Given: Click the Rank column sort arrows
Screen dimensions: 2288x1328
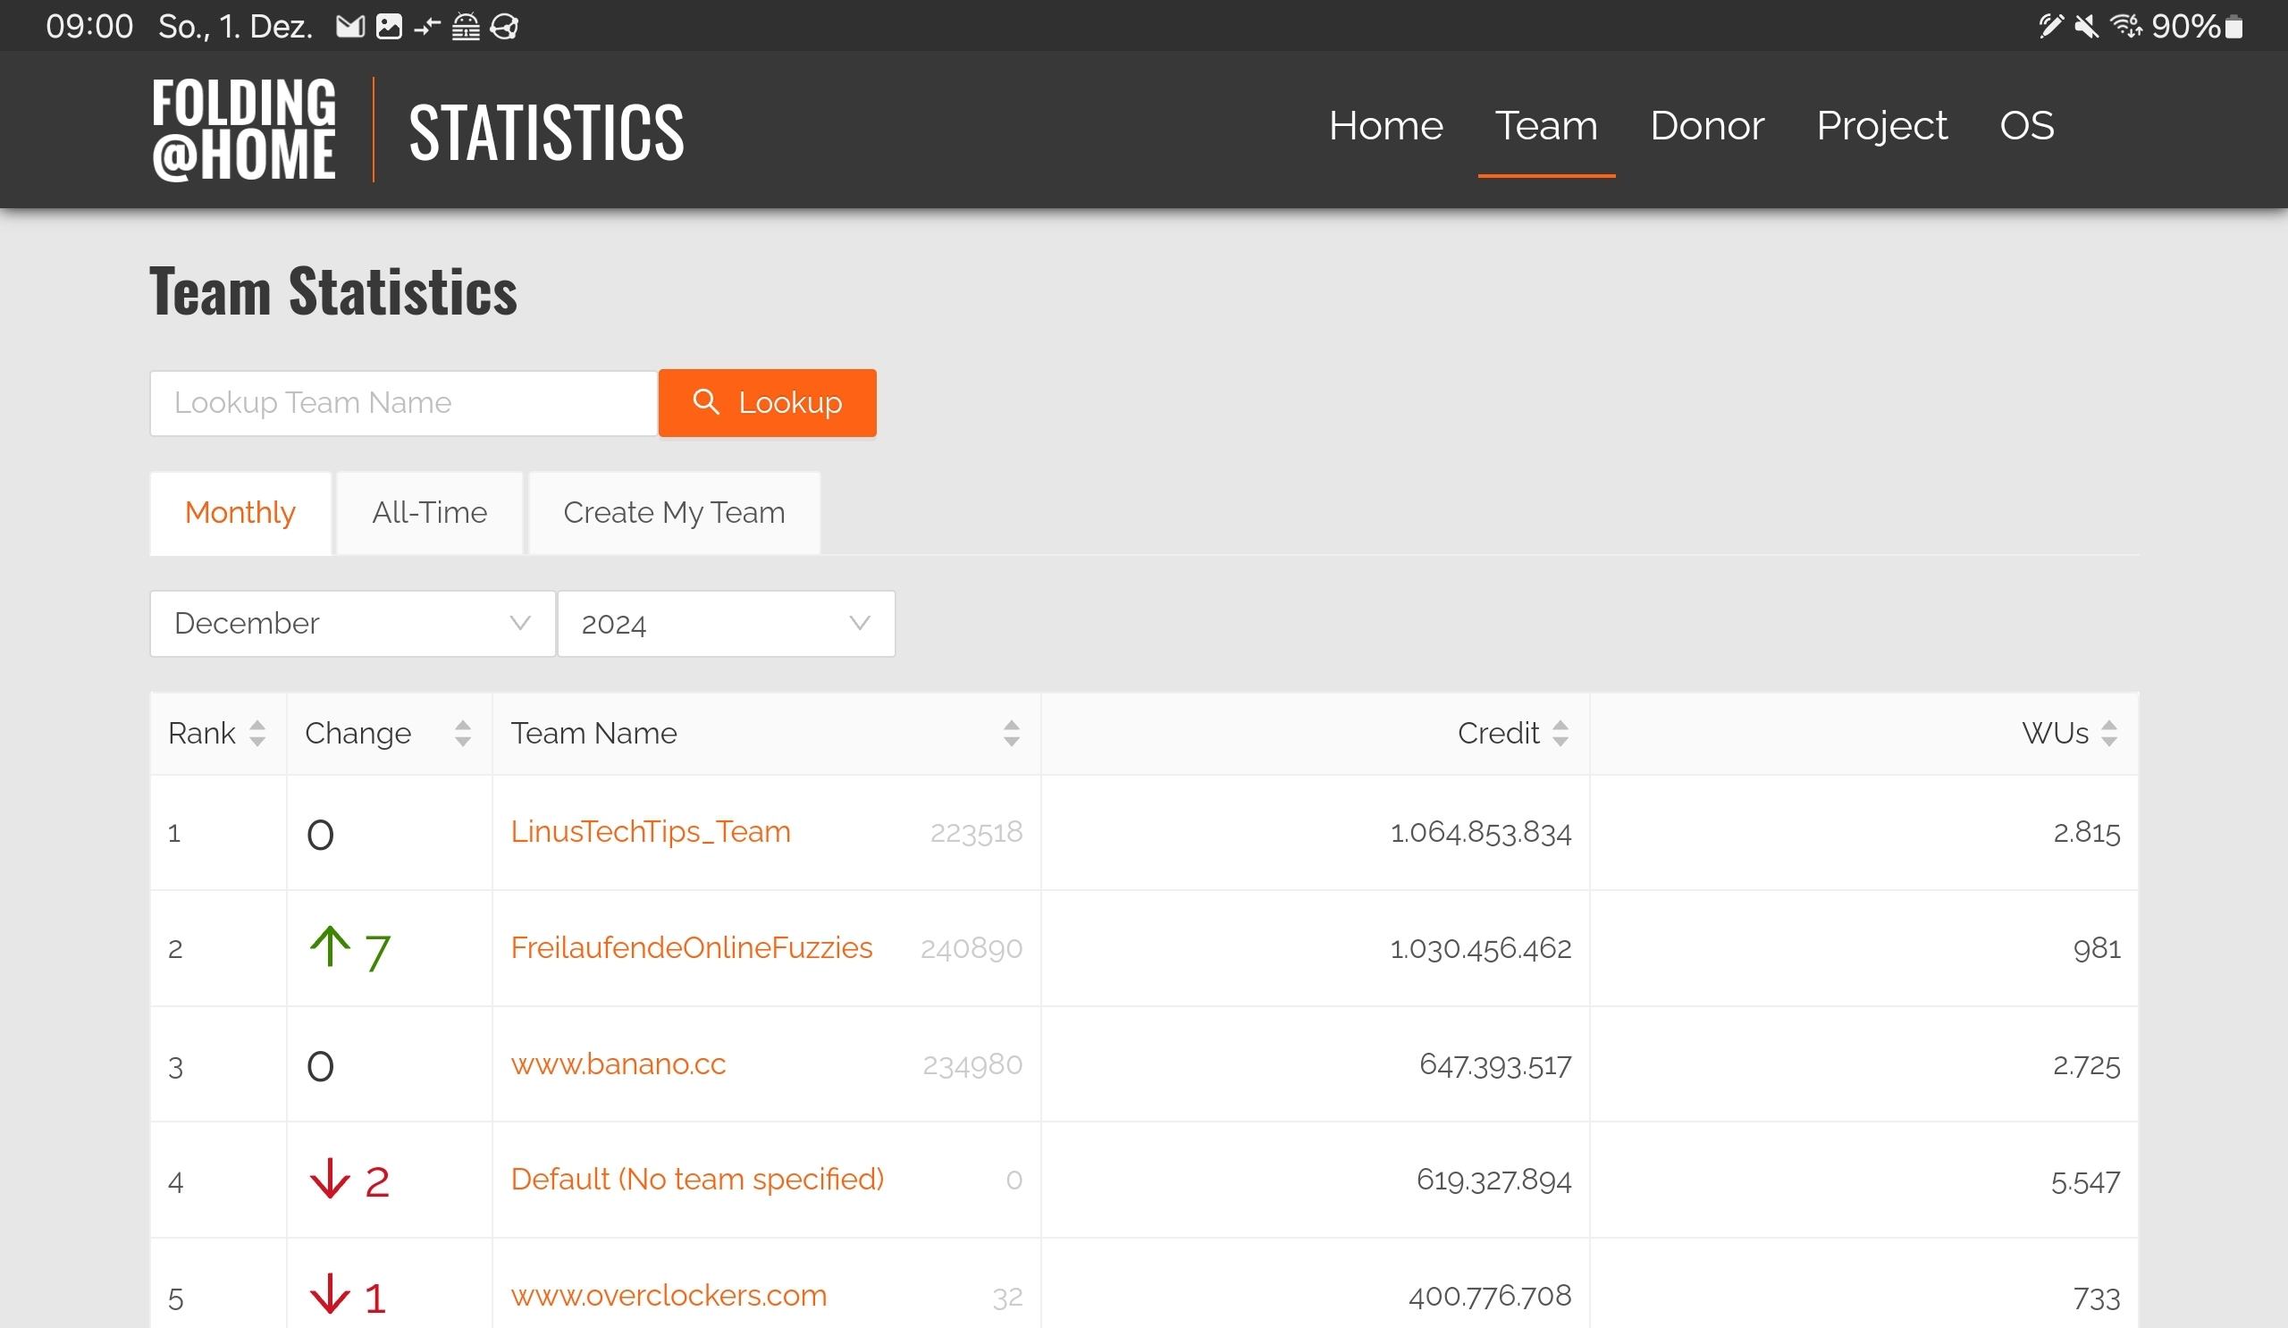Looking at the screenshot, I should (257, 734).
